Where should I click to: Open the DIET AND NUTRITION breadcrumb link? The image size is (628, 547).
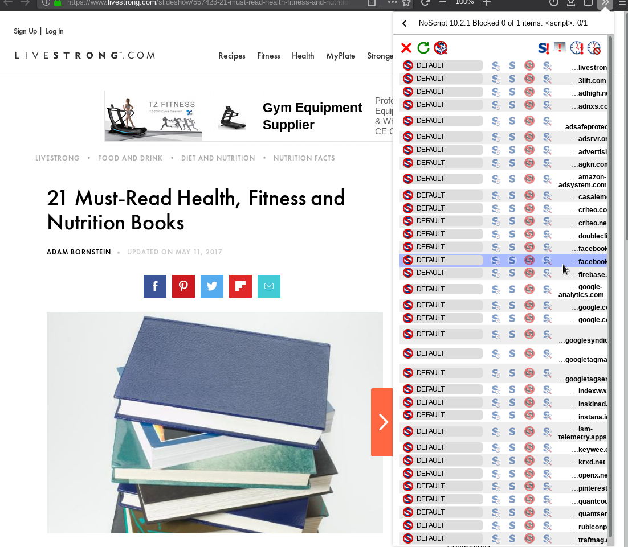pos(218,158)
